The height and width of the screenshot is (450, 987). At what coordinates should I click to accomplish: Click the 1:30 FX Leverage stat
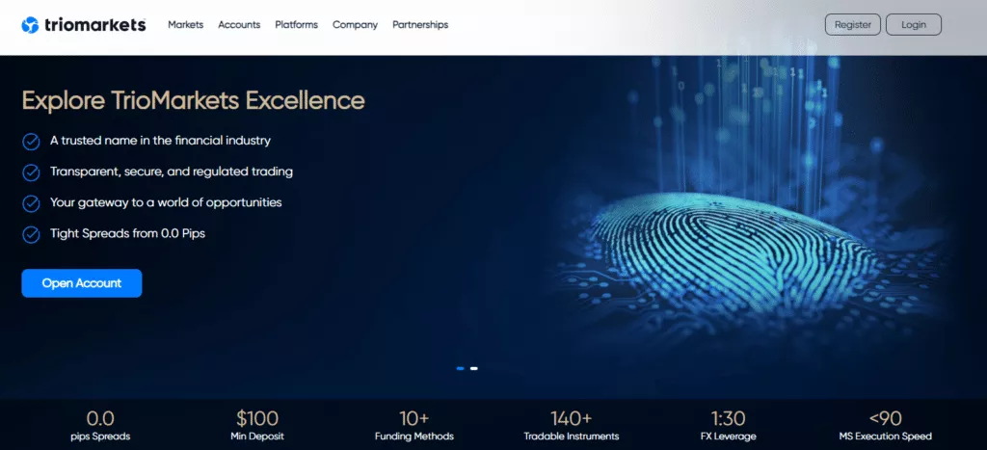pyautogui.click(x=729, y=425)
